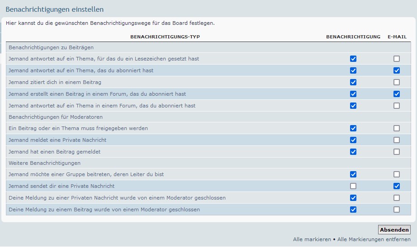Click the Absenden button
The image size is (417, 247).
[394, 230]
